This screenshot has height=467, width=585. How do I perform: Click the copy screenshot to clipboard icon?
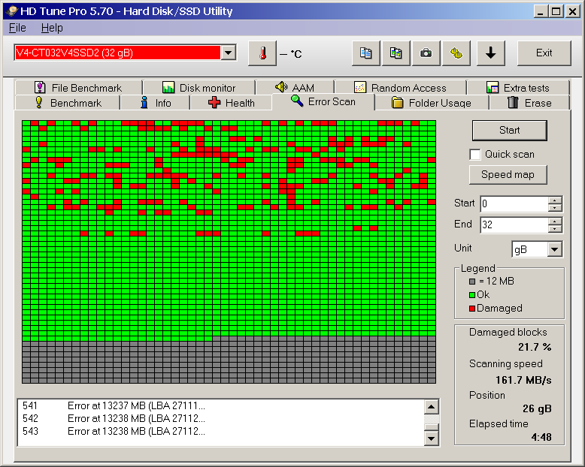click(x=396, y=53)
